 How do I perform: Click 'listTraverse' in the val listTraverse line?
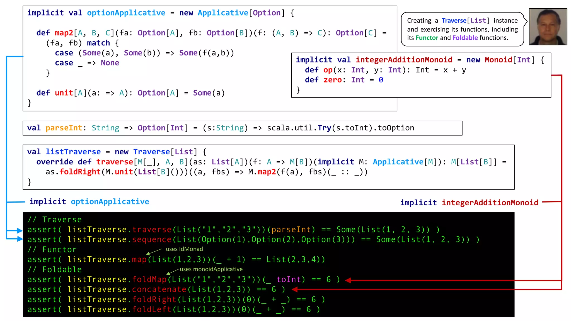click(x=73, y=152)
